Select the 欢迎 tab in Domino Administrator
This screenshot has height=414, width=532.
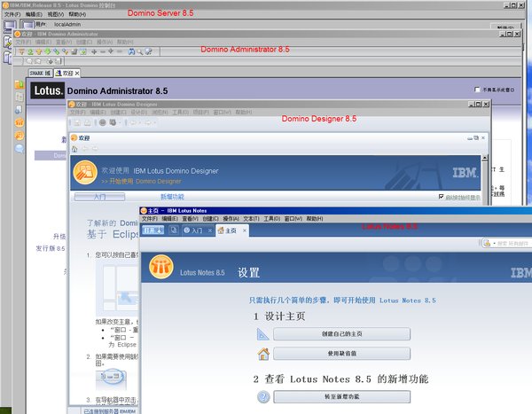67,74
